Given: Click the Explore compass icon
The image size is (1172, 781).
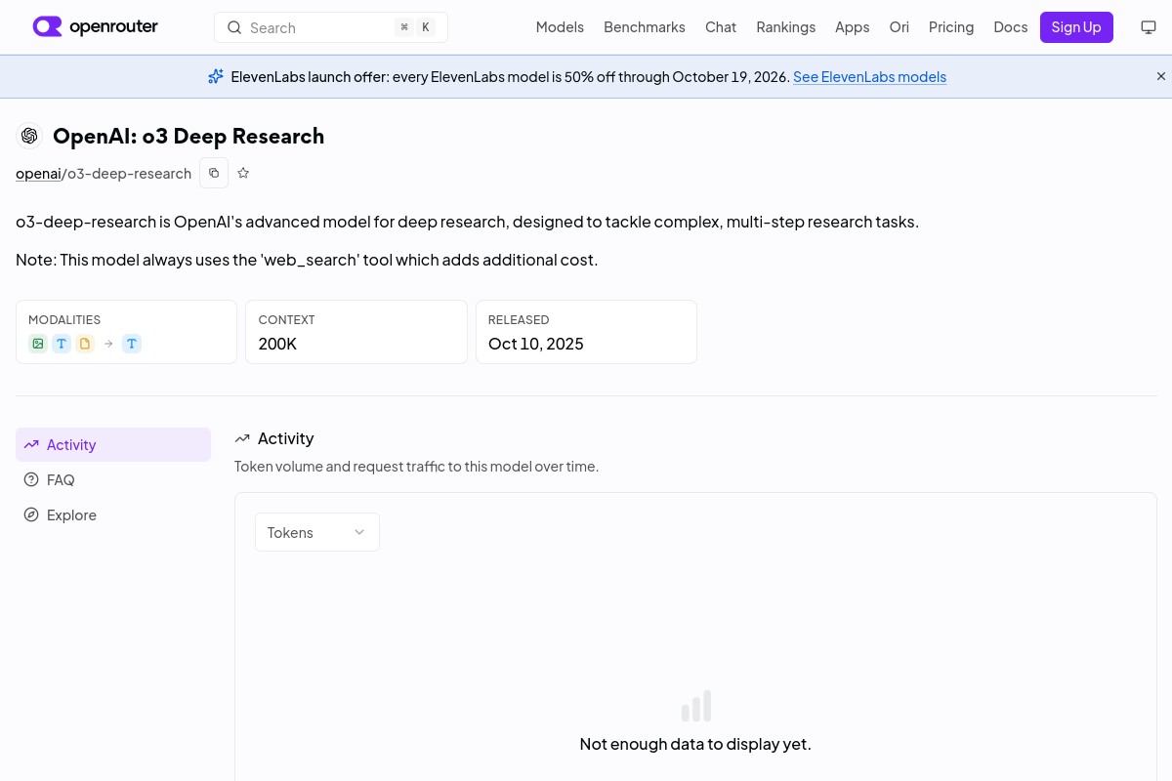Looking at the screenshot, I should [x=31, y=514].
